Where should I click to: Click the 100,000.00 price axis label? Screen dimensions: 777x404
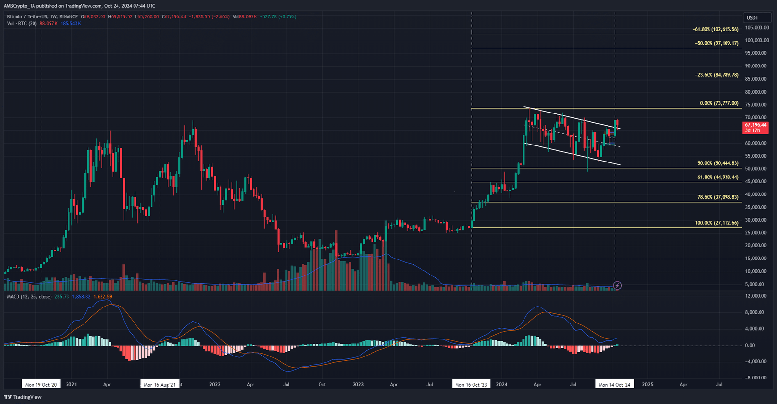(757, 41)
